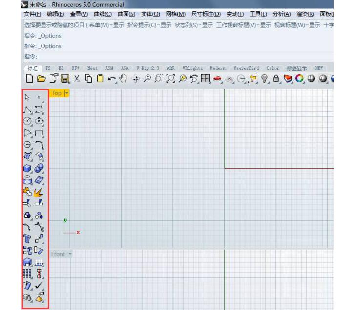
Task: Create new file with blank page icon
Action: point(29,79)
